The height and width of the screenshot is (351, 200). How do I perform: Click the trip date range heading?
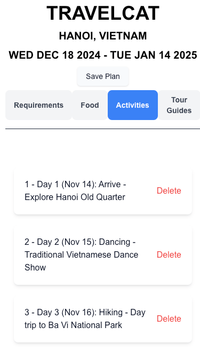point(103,55)
